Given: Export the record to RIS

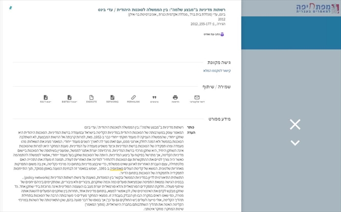Looking at the screenshot, I should (x=46, y=97).
